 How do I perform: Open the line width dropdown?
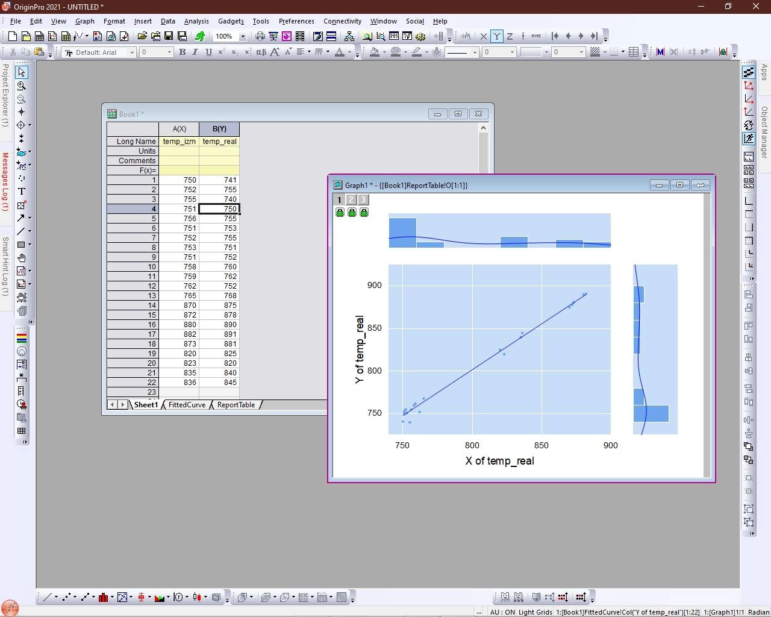[513, 52]
